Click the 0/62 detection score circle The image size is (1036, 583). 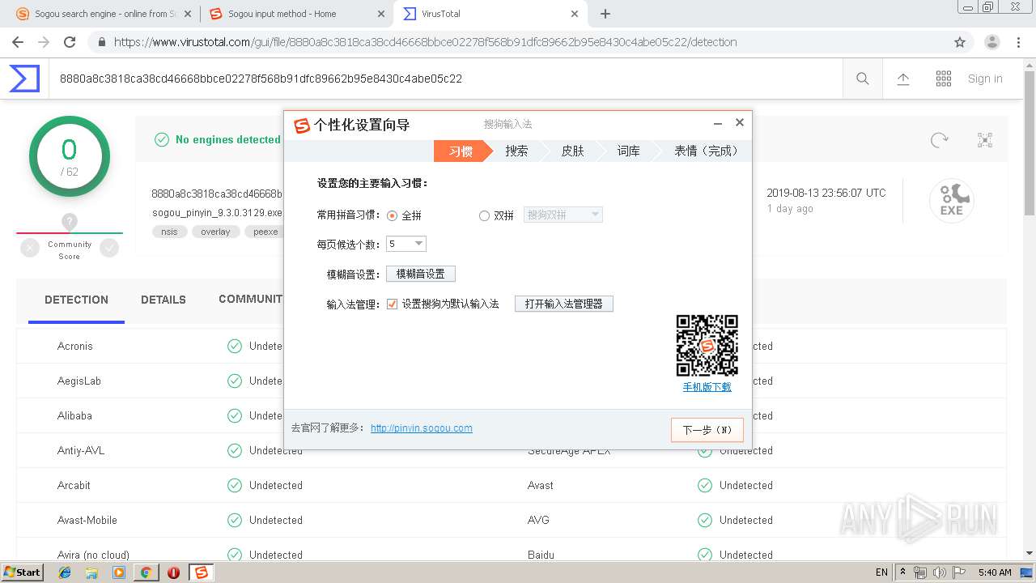(x=70, y=156)
